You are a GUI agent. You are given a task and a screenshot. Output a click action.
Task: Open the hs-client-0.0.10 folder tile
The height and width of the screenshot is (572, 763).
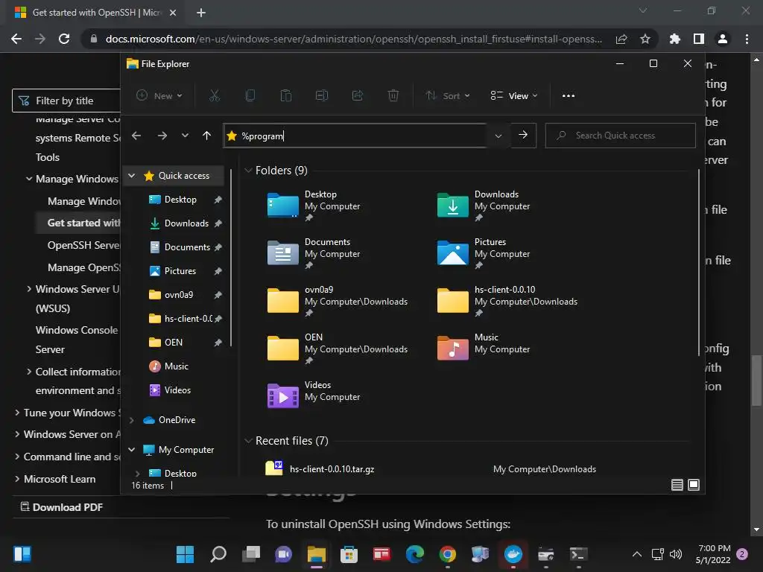tap(507, 300)
